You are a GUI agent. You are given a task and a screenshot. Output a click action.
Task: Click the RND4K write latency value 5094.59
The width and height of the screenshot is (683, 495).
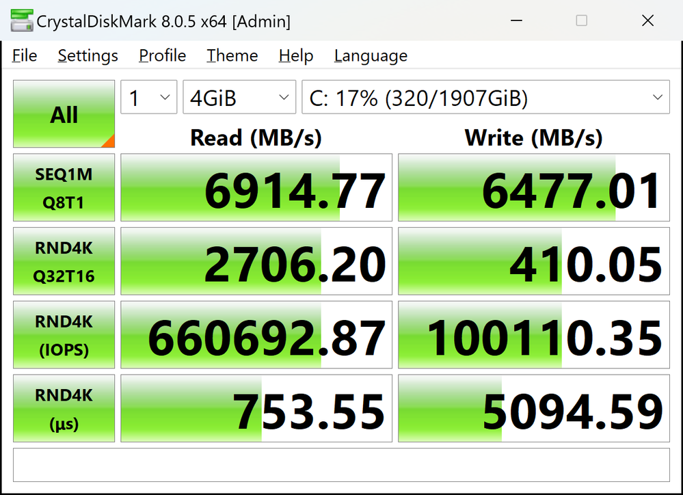[533, 409]
